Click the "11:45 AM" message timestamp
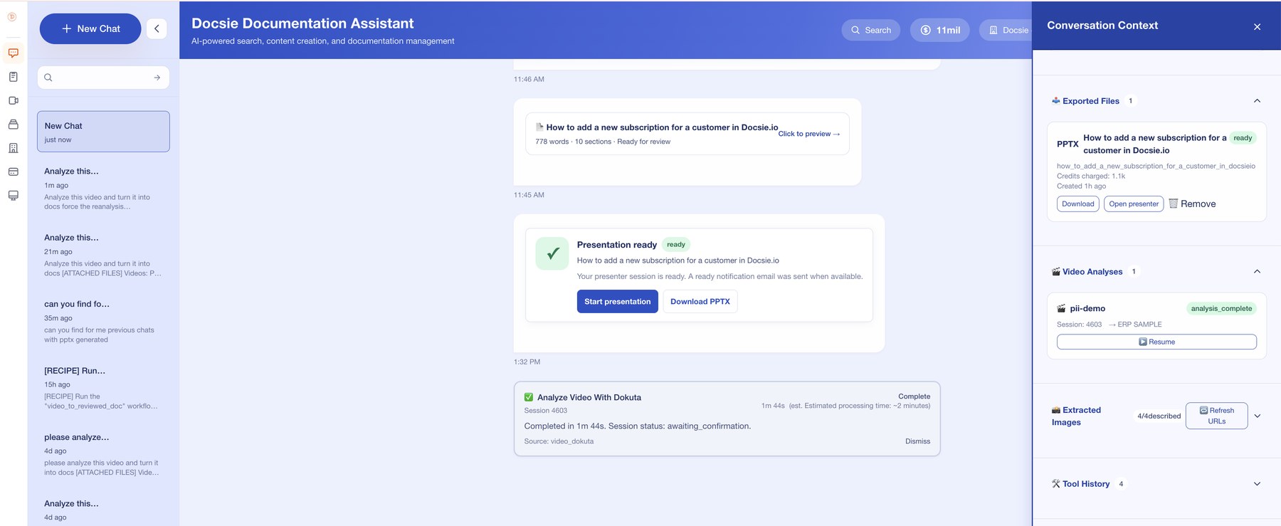Viewport: 1281px width, 526px height. point(529,195)
